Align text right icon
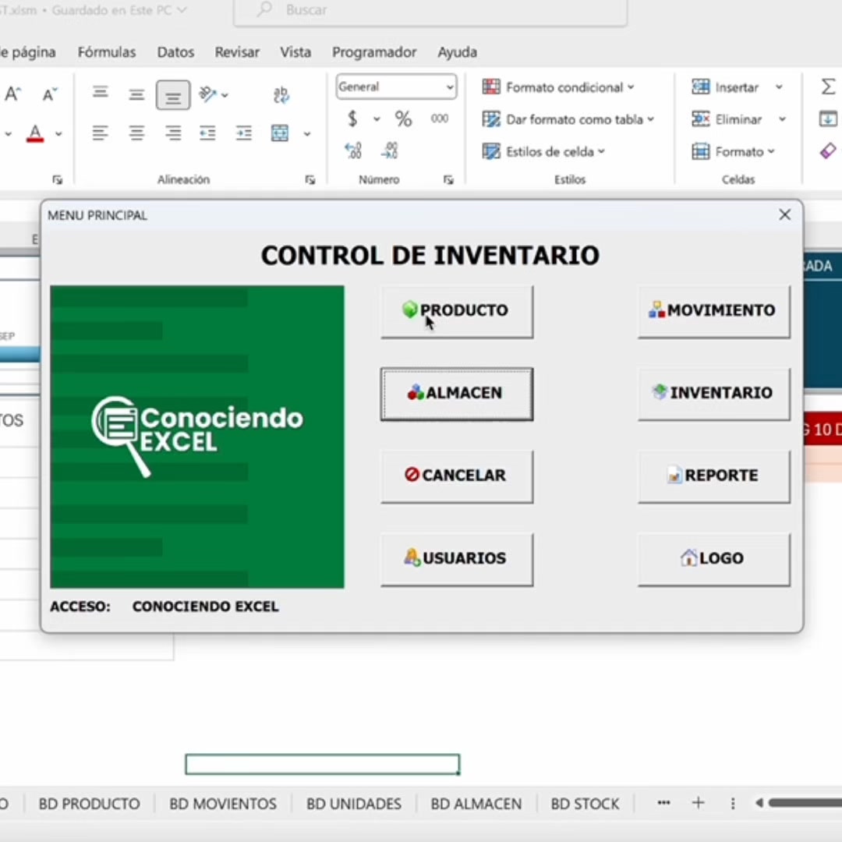The height and width of the screenshot is (842, 842). [173, 133]
